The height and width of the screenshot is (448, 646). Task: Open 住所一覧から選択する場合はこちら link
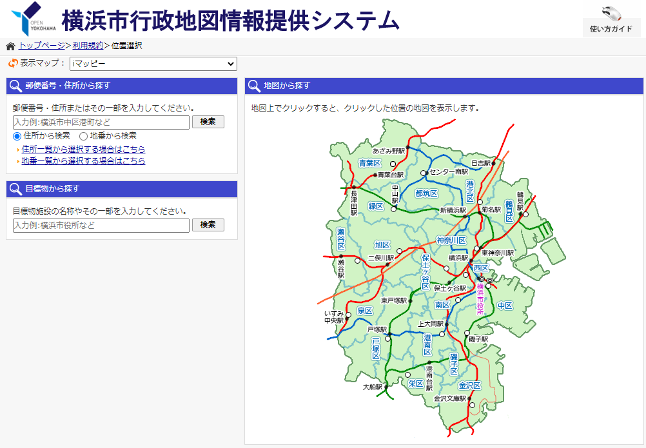(83, 149)
